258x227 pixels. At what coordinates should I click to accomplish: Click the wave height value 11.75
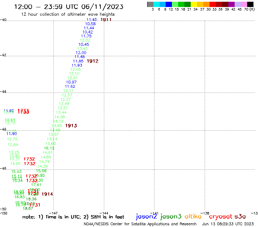pos(86,36)
